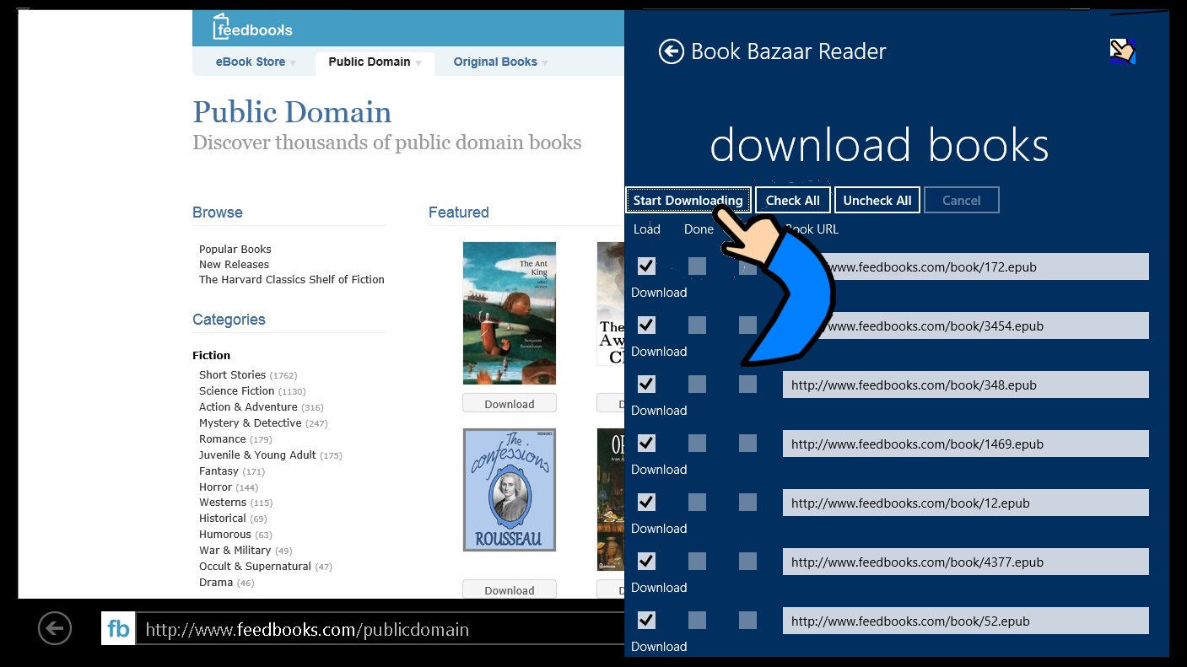Click the Check All button

[x=792, y=200]
